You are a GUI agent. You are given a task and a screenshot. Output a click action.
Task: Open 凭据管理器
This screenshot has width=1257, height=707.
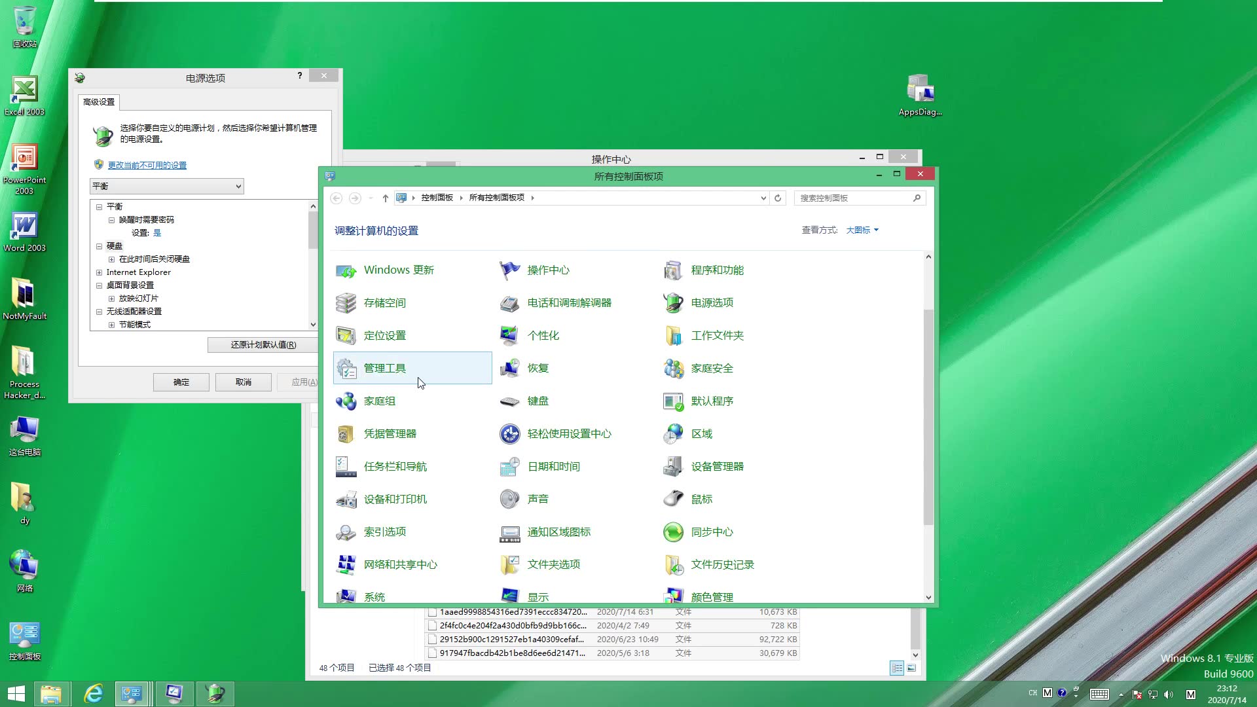point(392,433)
